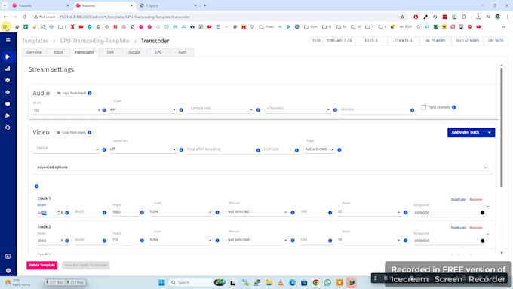Open Chrome from the taskbar
Image resolution: width=513 pixels, height=289 pixels.
tap(315, 282)
